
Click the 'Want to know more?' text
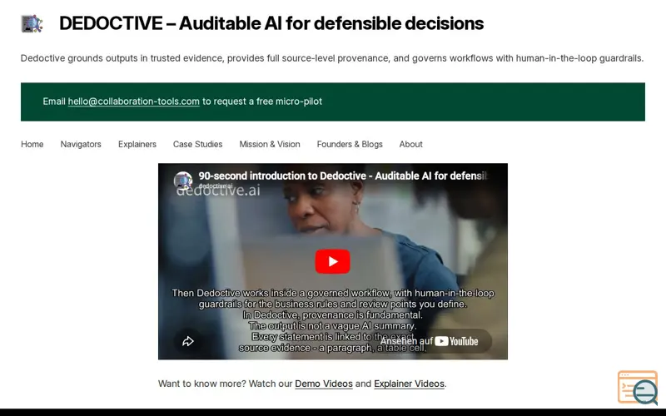(202, 384)
